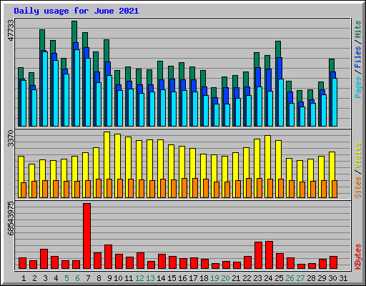Select the cyan Pages bar for day 30
This screenshot has width=366, height=286.
(335, 102)
